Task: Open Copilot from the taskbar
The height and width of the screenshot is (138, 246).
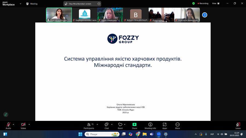Action: [131, 134]
